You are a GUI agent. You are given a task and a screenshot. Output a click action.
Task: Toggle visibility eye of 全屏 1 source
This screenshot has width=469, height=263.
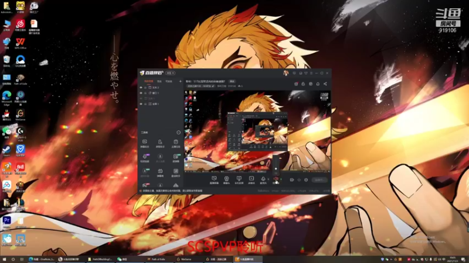tap(141, 104)
